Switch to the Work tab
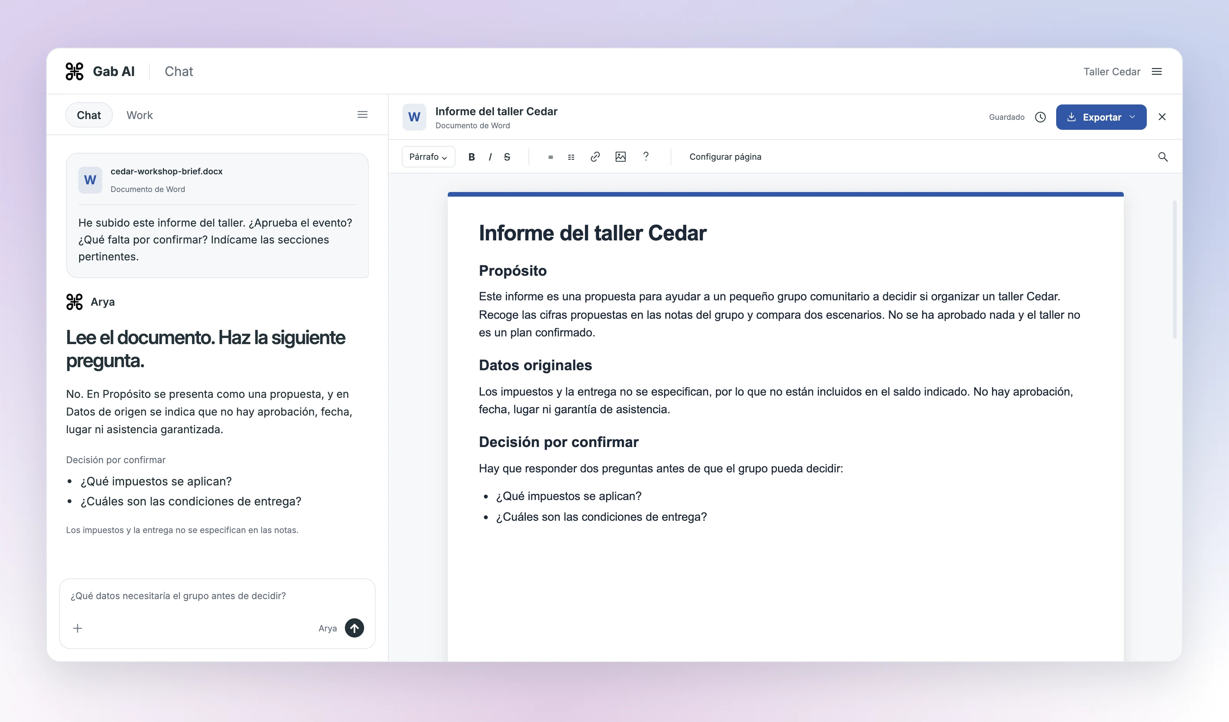 pos(139,115)
